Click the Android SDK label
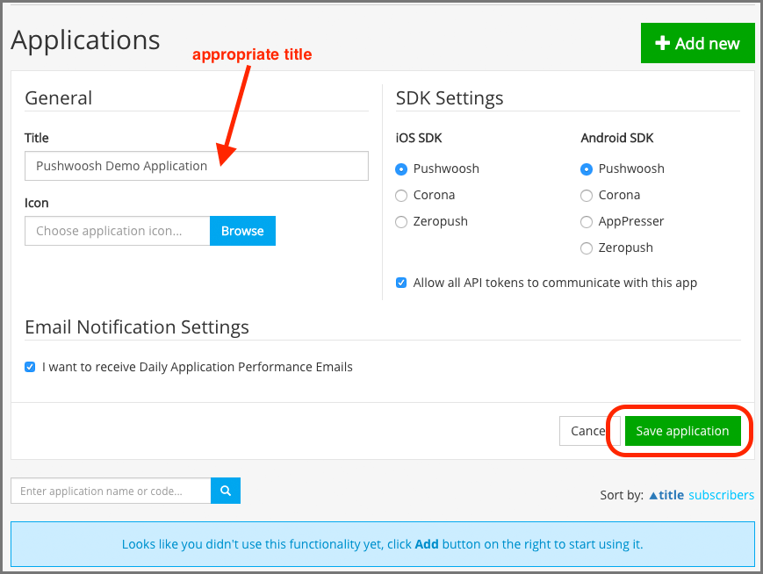Image resolution: width=763 pixels, height=574 pixels. point(617,138)
